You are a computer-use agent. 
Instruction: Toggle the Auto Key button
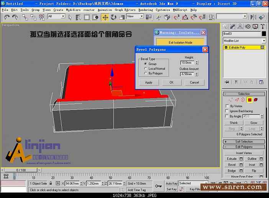tap(171, 183)
